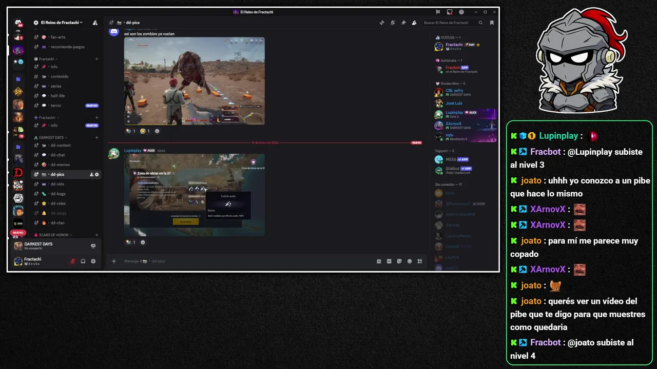Screen dimensions: 657x369
Task: Open the terror channel marked NUEVO
Action: (66, 106)
